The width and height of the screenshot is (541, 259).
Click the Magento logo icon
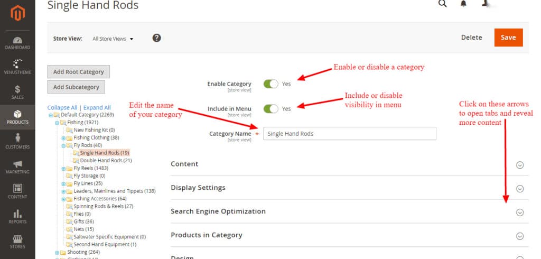pos(17,13)
